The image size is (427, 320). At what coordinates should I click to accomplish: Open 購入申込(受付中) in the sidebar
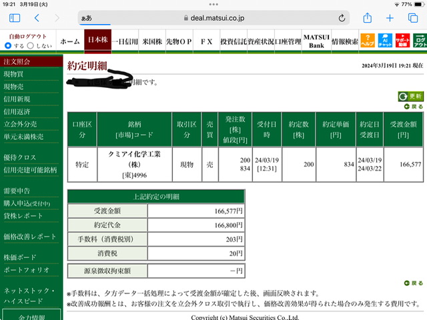27,203
